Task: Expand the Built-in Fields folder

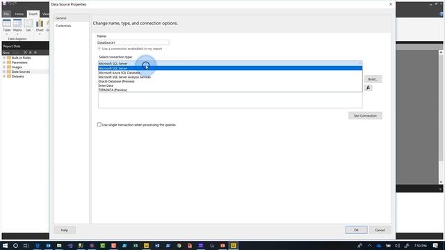Action: click(4, 58)
